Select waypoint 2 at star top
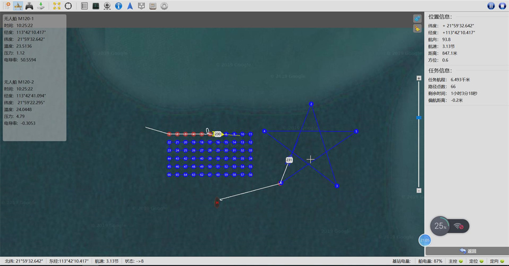Image resolution: width=509 pixels, height=266 pixels. point(311,104)
